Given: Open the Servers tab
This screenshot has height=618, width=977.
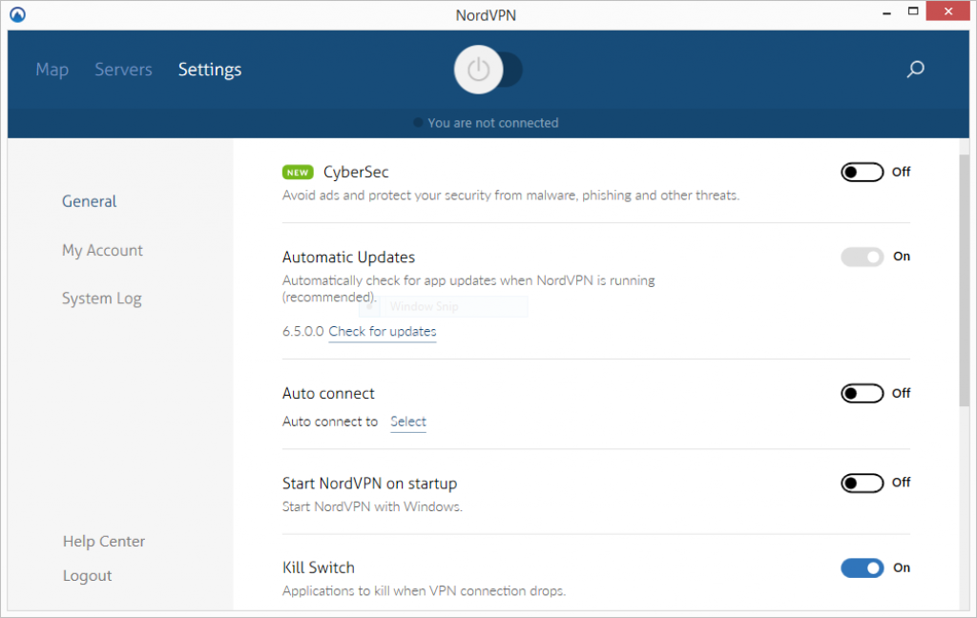Looking at the screenshot, I should [123, 70].
